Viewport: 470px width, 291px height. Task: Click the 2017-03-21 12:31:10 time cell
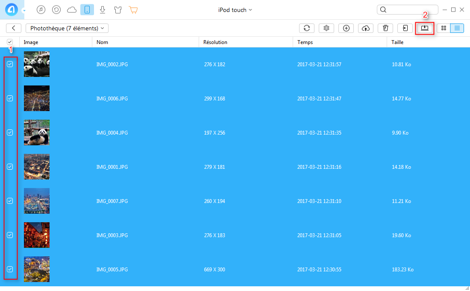point(319,201)
